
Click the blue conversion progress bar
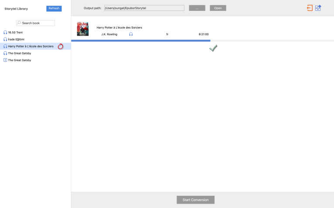(x=141, y=40)
